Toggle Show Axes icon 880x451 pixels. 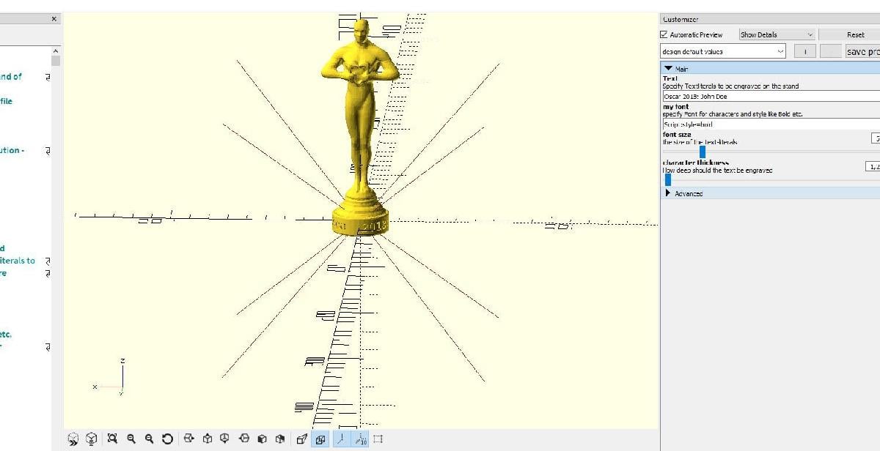pyautogui.click(x=341, y=439)
